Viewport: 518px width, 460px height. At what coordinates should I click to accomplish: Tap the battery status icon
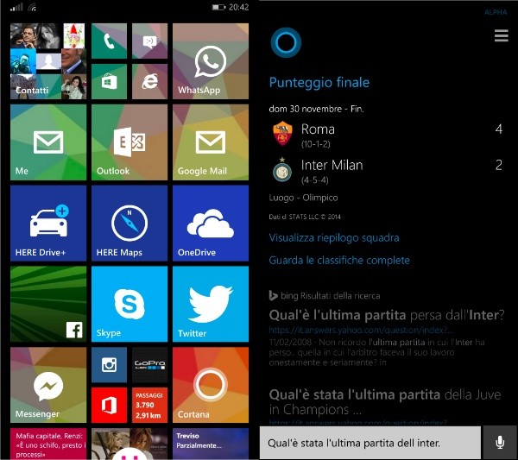218,7
